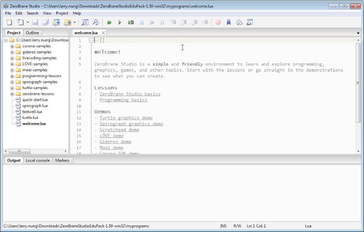This screenshot has width=364, height=232.
Task: Collapse the root project folder node
Action: (6, 41)
